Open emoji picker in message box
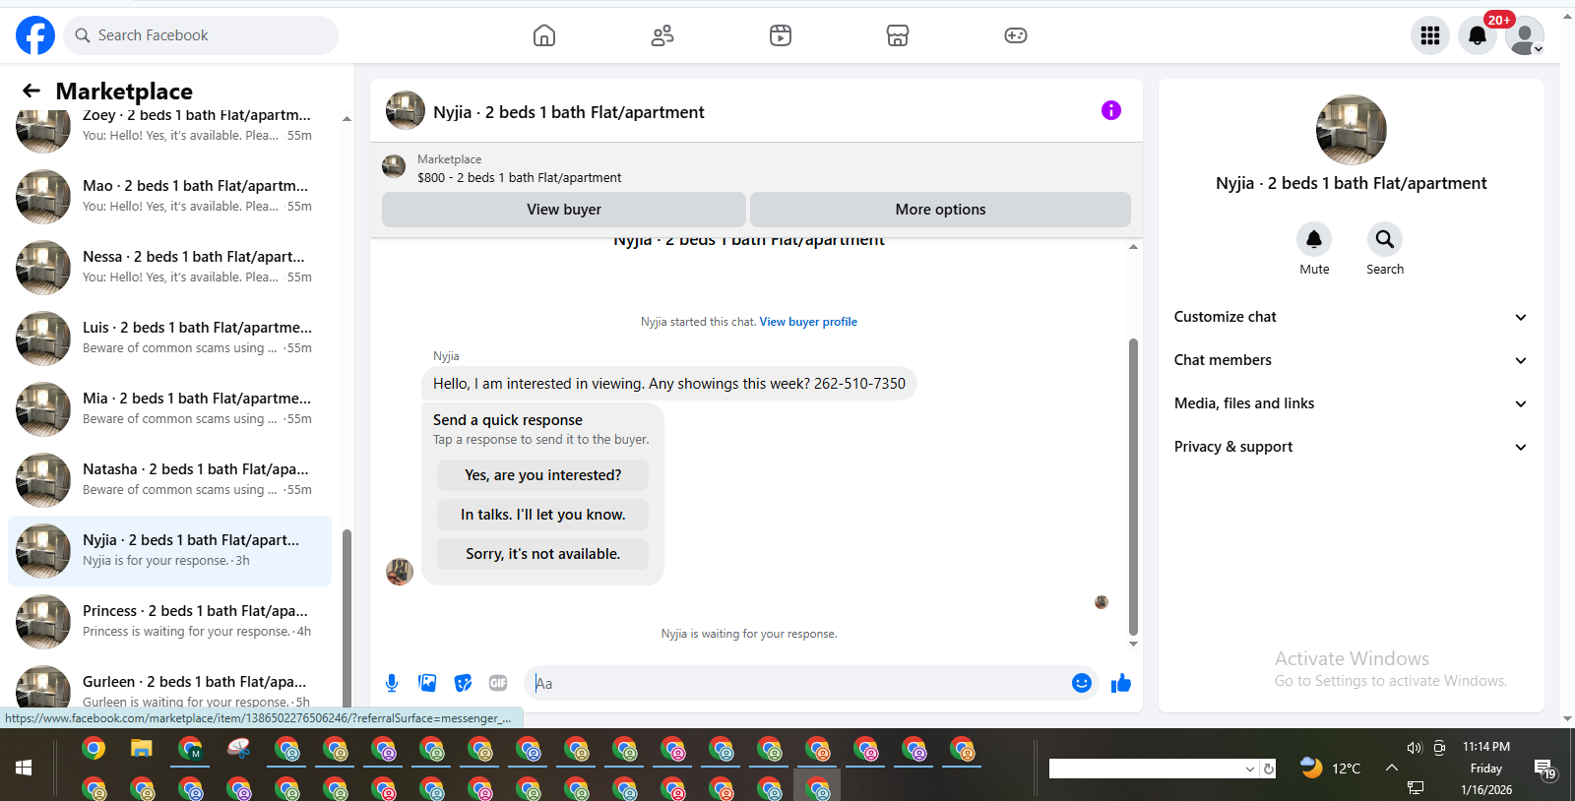Viewport: 1575px width, 801px height. (1082, 683)
